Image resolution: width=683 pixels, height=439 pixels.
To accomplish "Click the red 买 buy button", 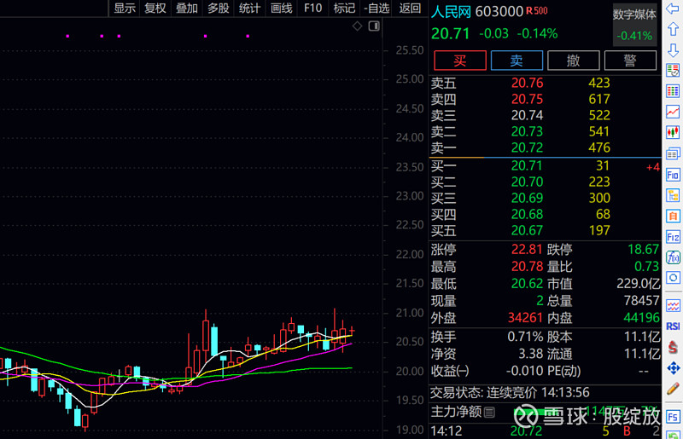I will coord(460,61).
